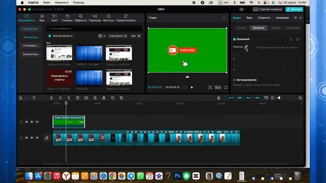Image resolution: width=326 pixels, height=183 pixels.
Task: Open the selection tool mode dropdown arrow
Action: tap(26, 98)
